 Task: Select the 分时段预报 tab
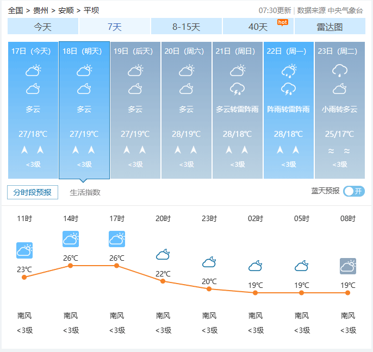pyautogui.click(x=33, y=192)
